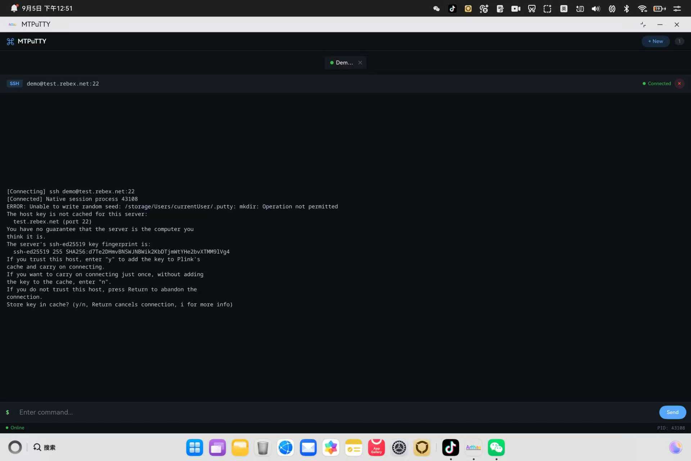Click the green Connected status indicator
This screenshot has height=461, width=691.
[657, 84]
